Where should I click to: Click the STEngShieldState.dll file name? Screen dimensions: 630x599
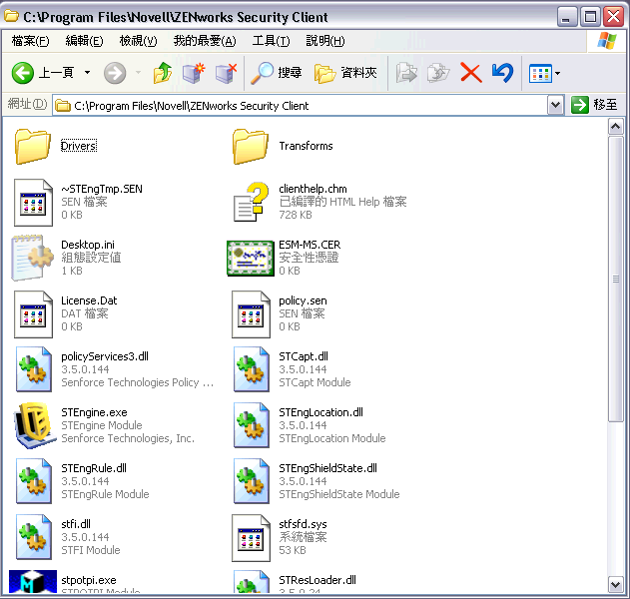pos(327,468)
